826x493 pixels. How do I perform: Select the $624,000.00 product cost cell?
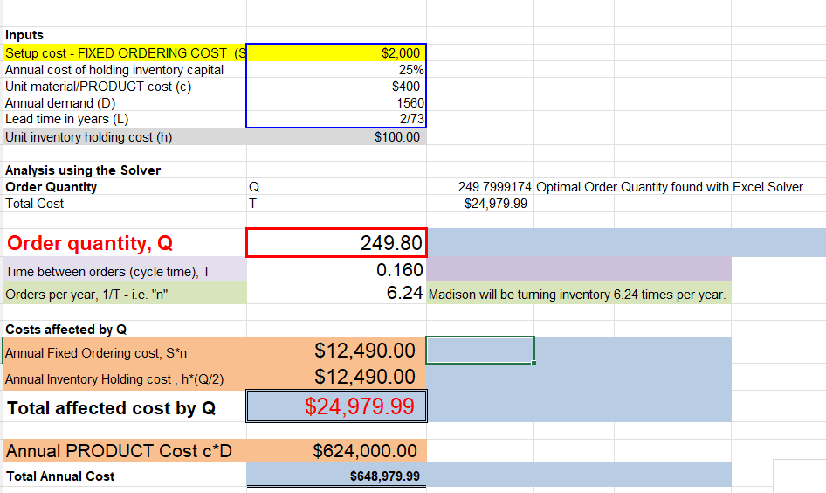click(x=336, y=451)
